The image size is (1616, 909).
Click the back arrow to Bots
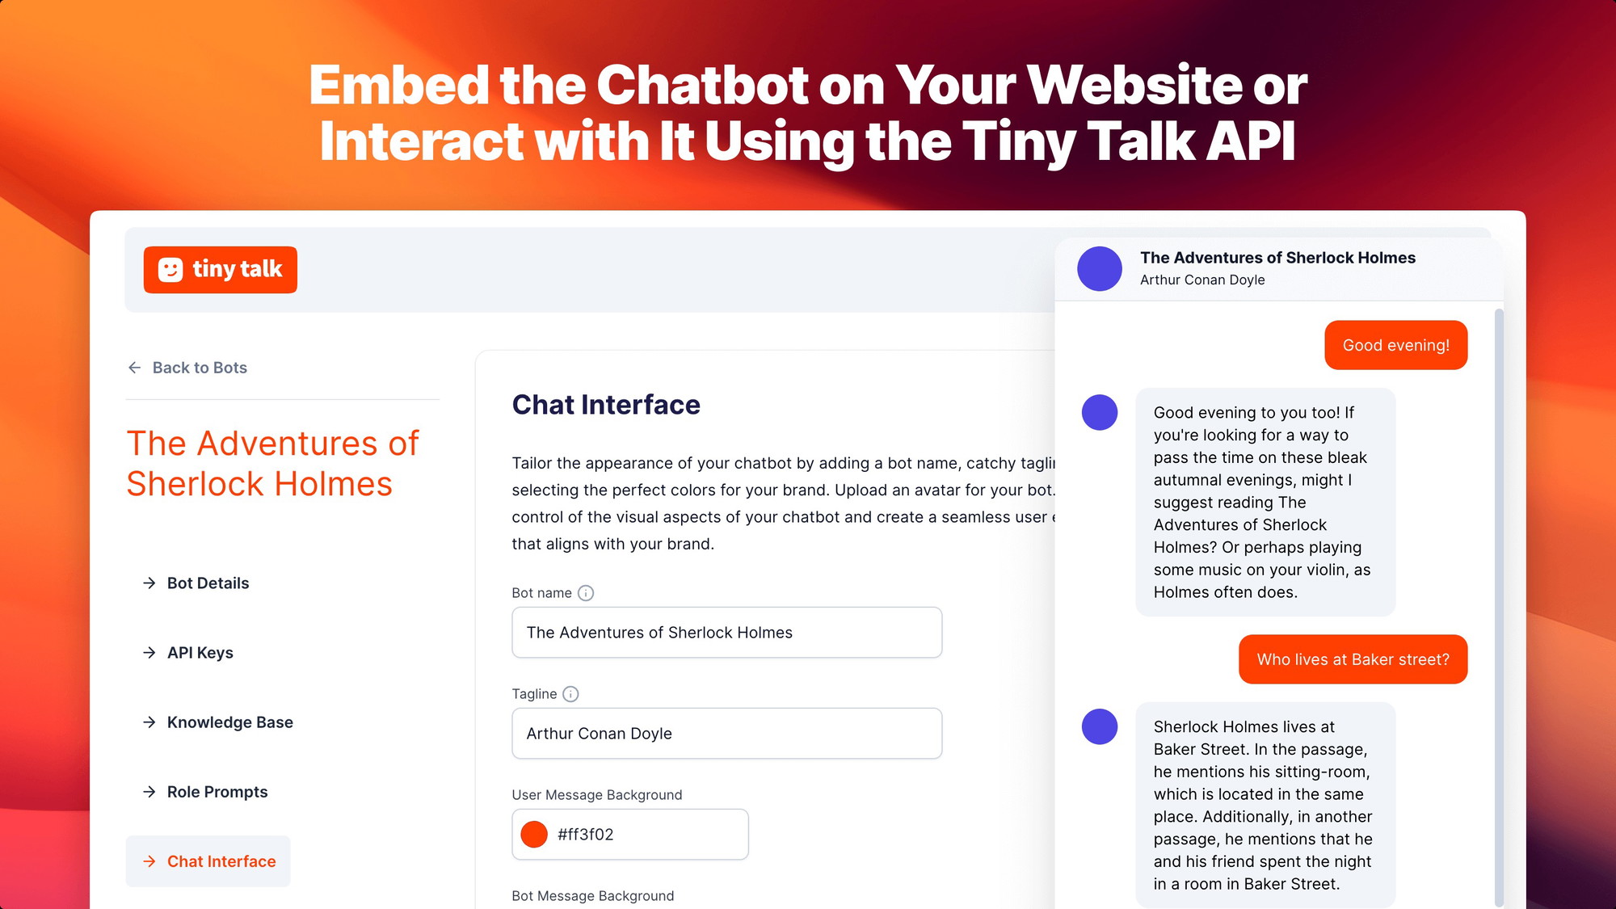coord(134,366)
